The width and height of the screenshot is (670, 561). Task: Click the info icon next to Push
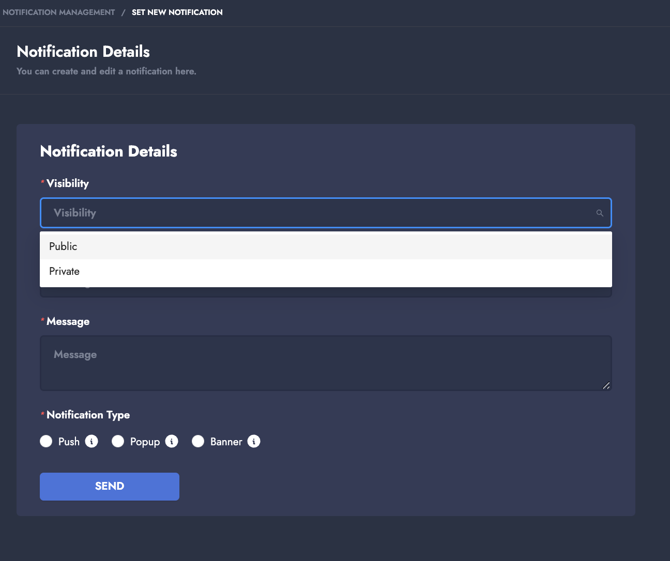coord(92,442)
